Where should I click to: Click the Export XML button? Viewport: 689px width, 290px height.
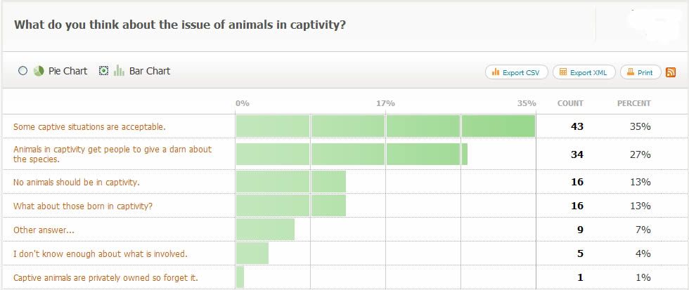(x=584, y=72)
